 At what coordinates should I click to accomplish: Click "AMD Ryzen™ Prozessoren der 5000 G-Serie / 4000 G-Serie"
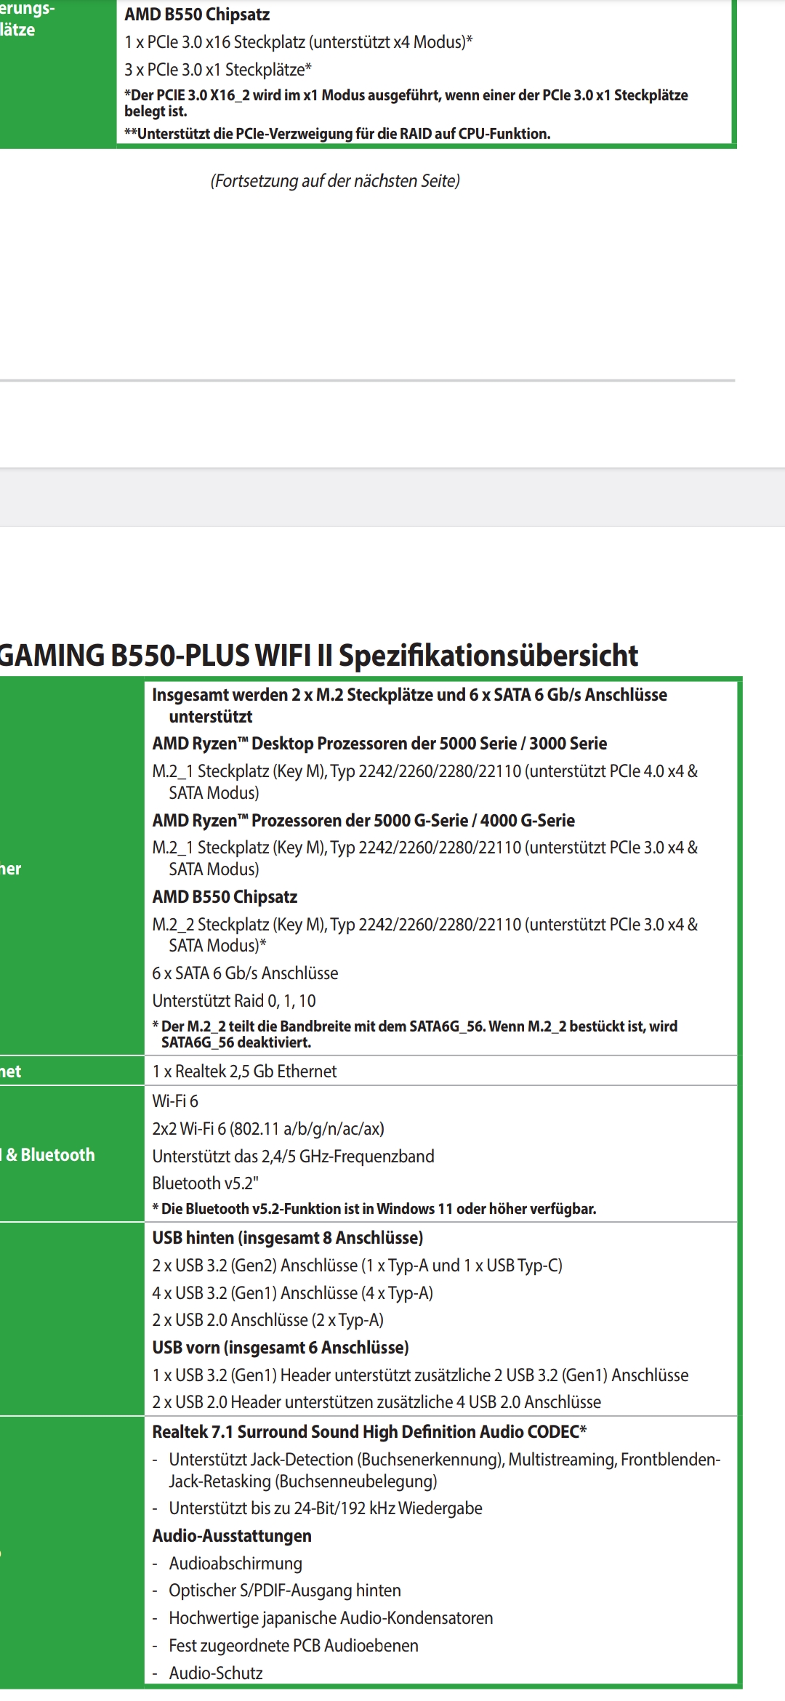click(363, 821)
